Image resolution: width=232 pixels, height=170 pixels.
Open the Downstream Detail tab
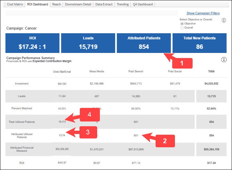(x=78, y=4)
